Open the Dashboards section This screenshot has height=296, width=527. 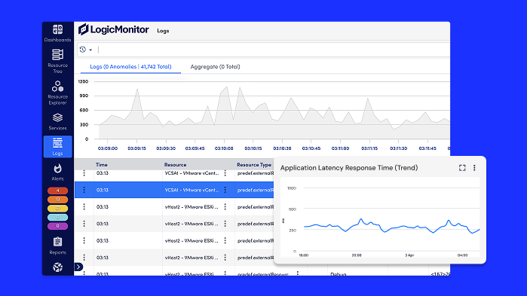point(57,33)
